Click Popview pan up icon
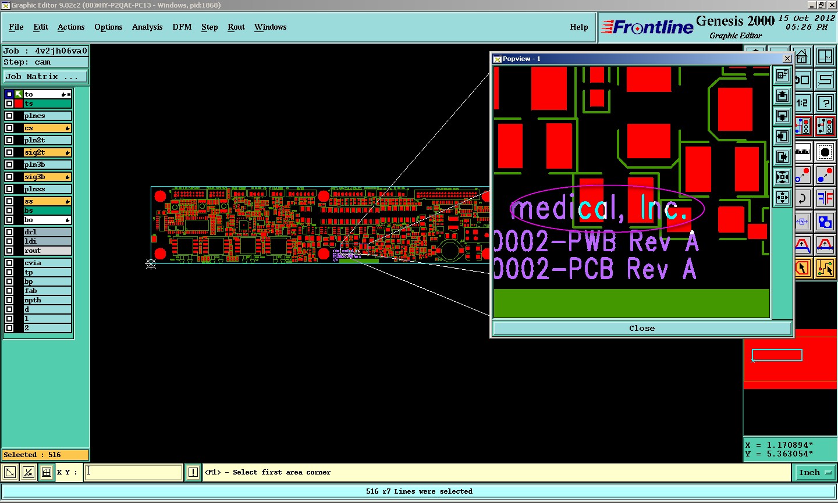The width and height of the screenshot is (838, 503). point(783,96)
